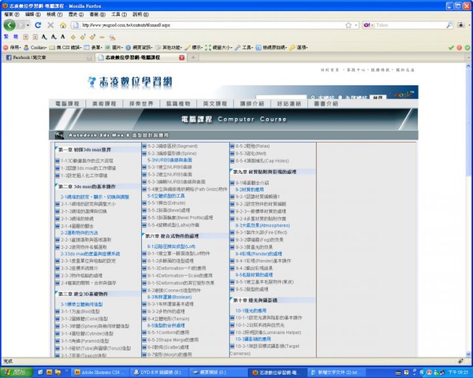Image resolution: width=473 pixels, height=378 pixels.
Task: Click the red exclamation error icon
Action: [x=459, y=47]
